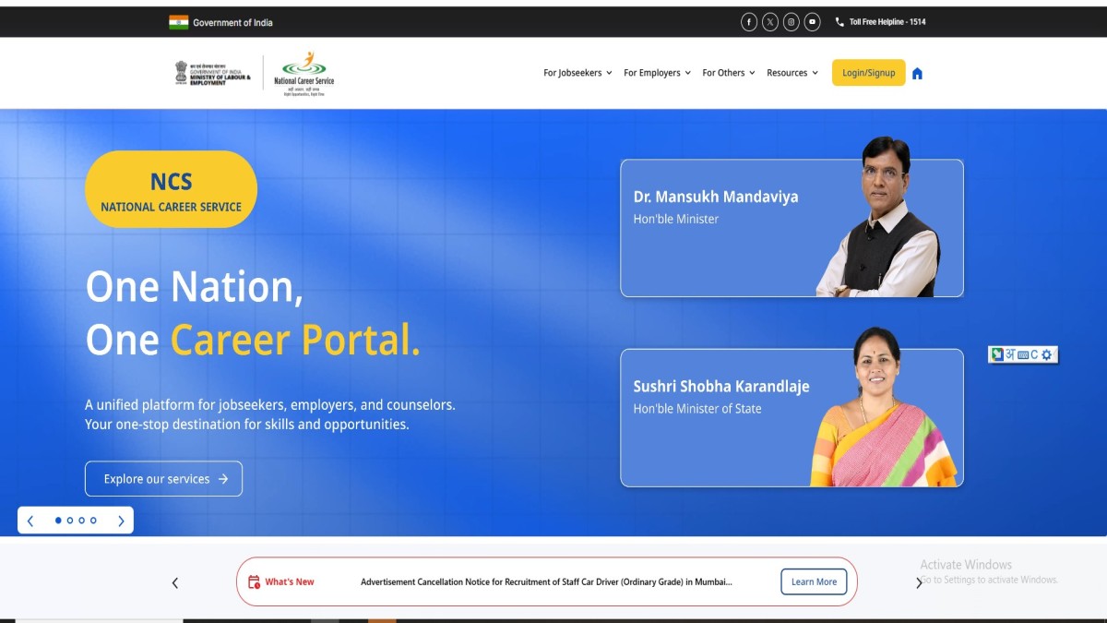Click the Login/Signup button
The height and width of the screenshot is (623, 1107).
coord(868,73)
